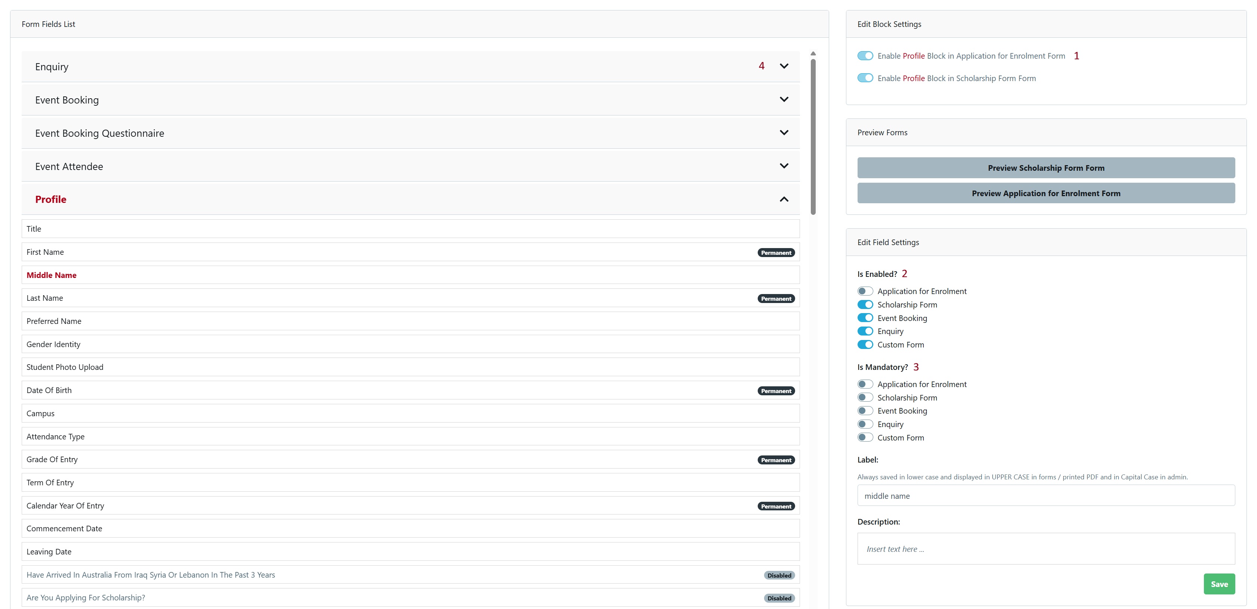Select the Gender Identity field row
1257x609 pixels.
410,344
